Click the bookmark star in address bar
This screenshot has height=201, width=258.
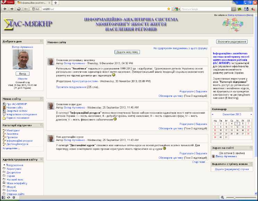[x=169, y=9]
